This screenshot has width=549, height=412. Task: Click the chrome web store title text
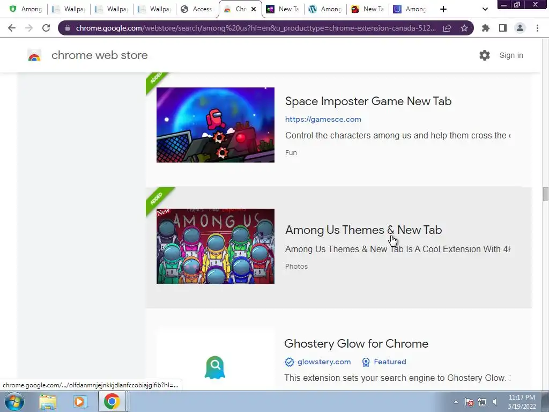(x=99, y=55)
